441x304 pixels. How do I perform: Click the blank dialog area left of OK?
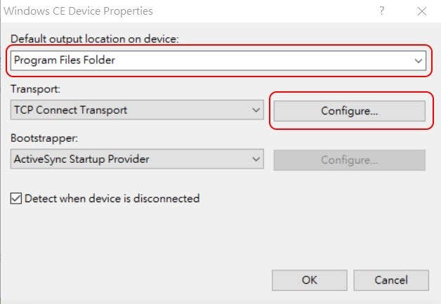140,280
